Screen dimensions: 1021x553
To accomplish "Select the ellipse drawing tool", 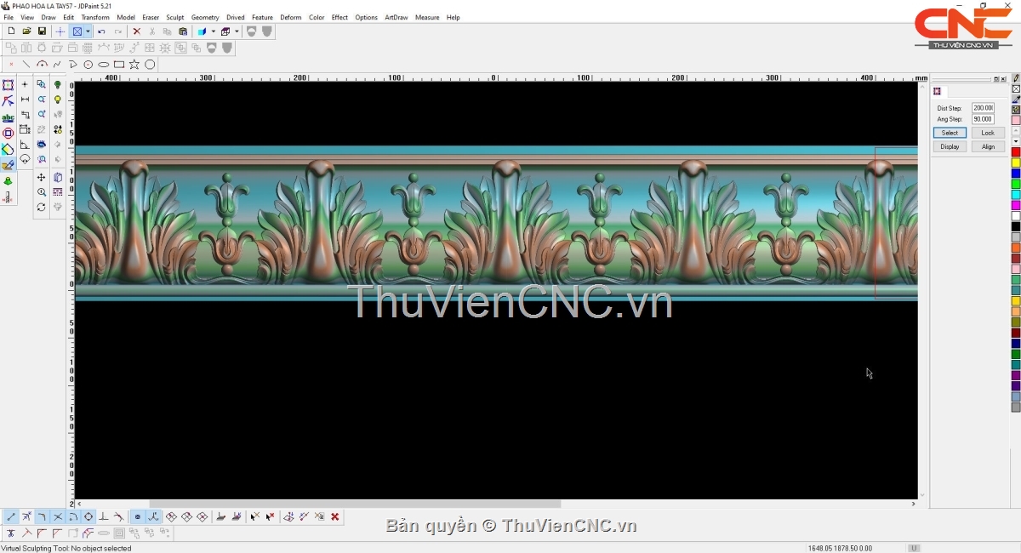I will (x=104, y=65).
